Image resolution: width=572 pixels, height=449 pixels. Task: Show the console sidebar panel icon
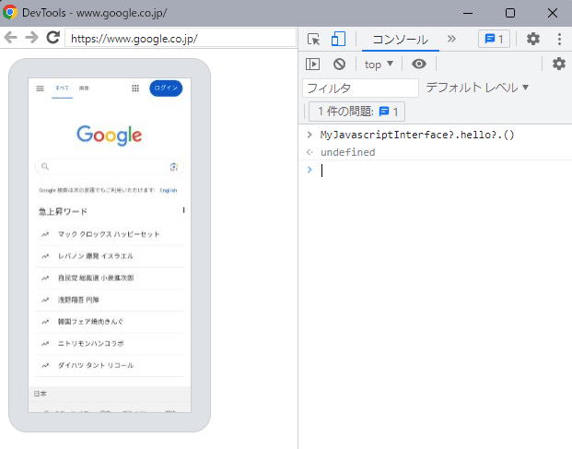tap(312, 65)
